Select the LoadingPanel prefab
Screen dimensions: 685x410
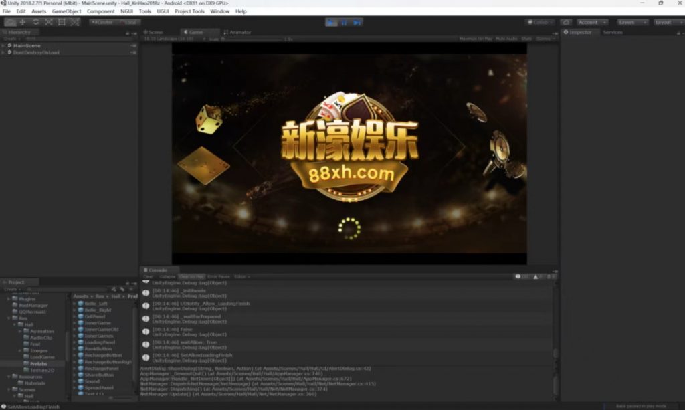[x=100, y=342]
